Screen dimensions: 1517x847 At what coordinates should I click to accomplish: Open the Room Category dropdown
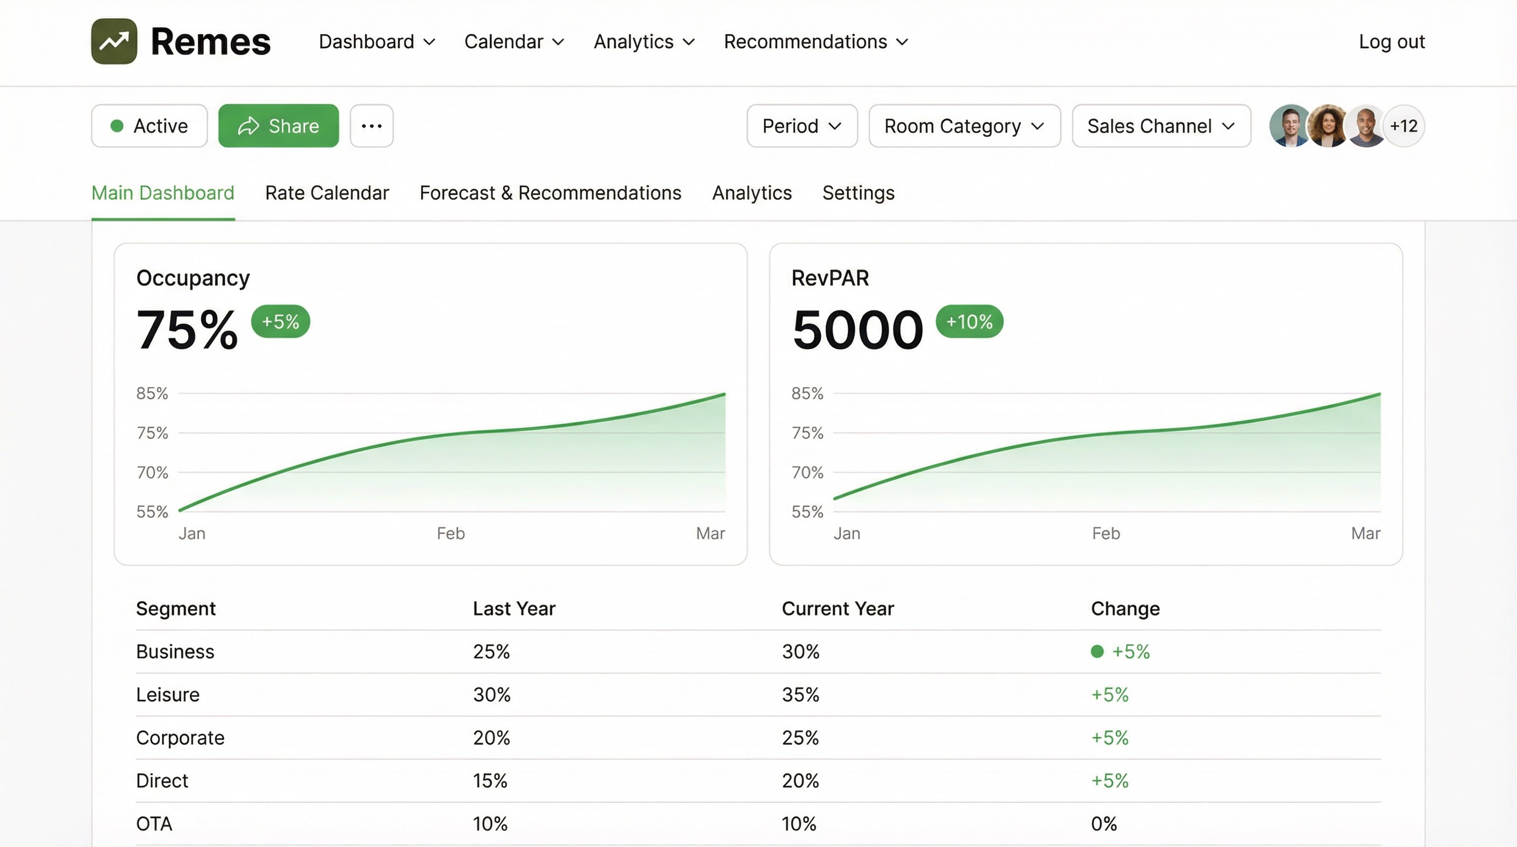coord(964,126)
